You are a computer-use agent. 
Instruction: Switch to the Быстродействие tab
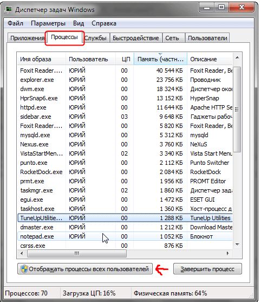136,38
